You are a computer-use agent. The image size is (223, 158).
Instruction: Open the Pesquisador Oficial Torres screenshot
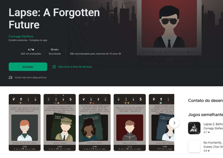25,122
